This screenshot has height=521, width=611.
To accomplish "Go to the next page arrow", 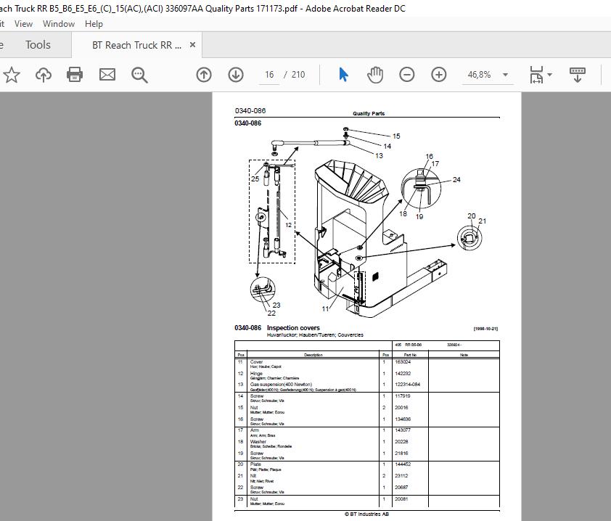I will (236, 75).
